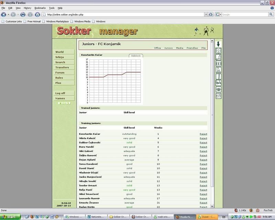Open the File menu

coord(3,8)
